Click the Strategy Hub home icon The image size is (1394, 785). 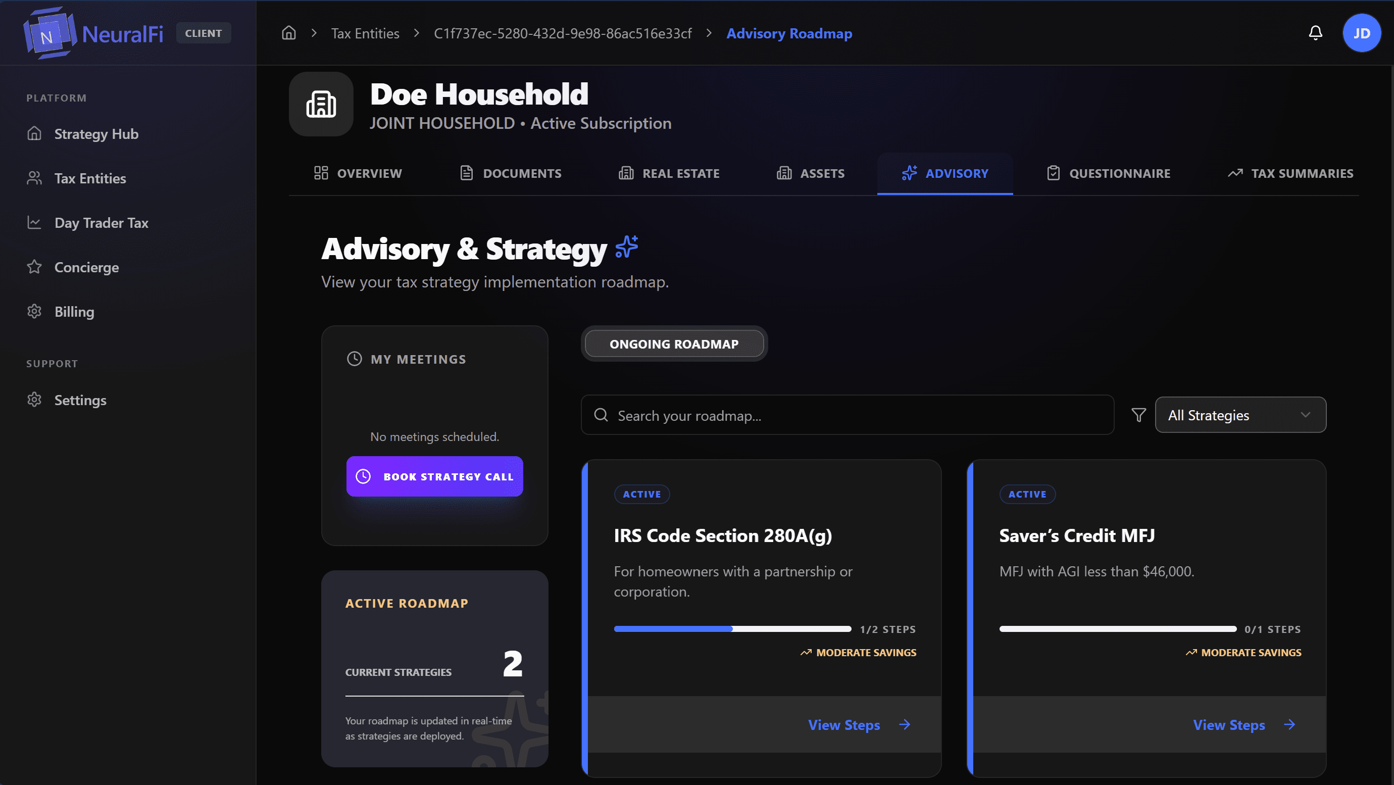[x=34, y=133]
